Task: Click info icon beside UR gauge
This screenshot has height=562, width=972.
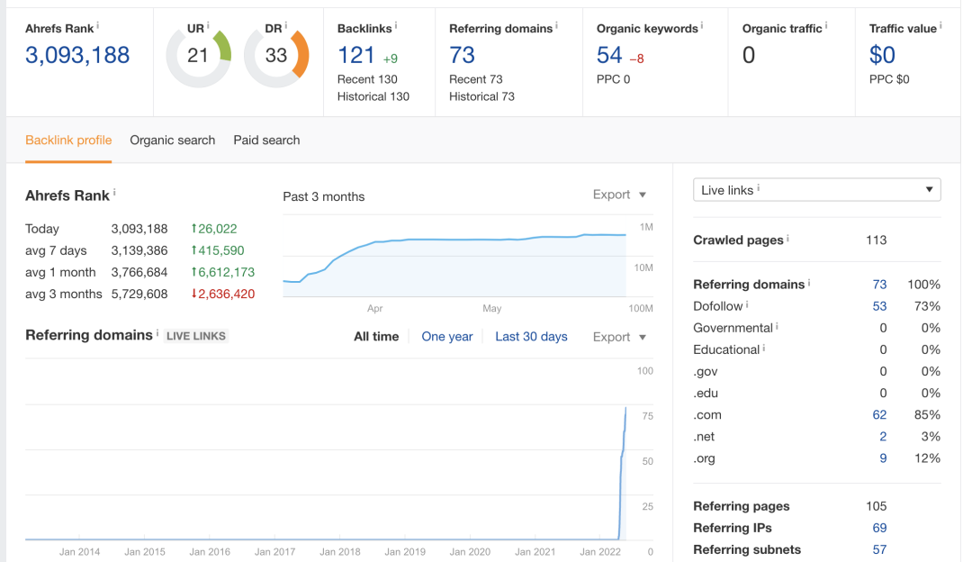Action: pyautogui.click(x=208, y=25)
